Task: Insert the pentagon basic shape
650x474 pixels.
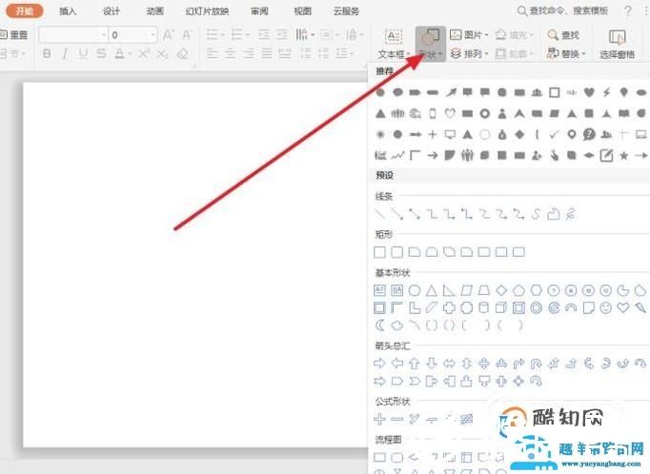Action: click(x=518, y=289)
